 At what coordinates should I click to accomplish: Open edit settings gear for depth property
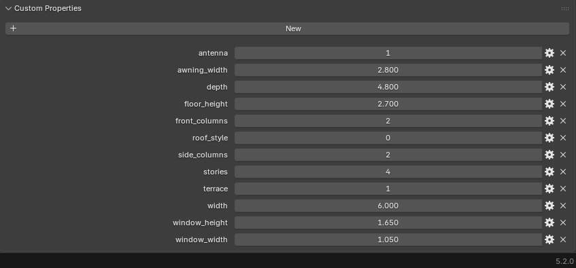pyautogui.click(x=549, y=87)
